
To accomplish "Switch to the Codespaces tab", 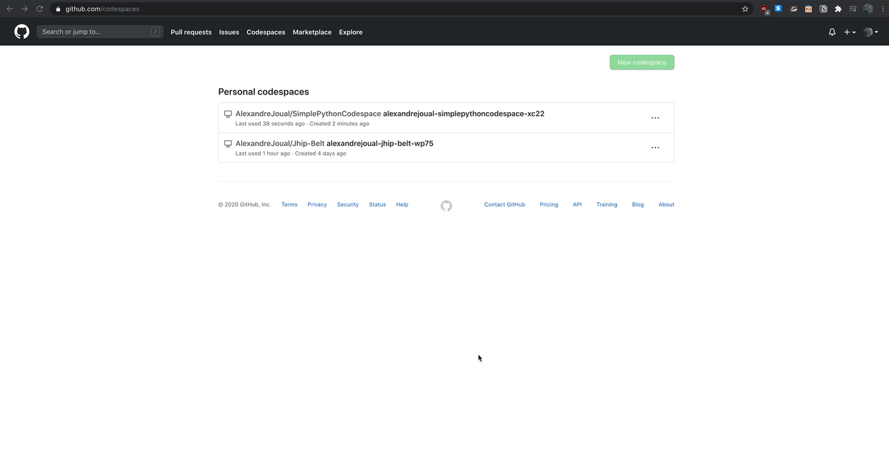I will pos(266,32).
